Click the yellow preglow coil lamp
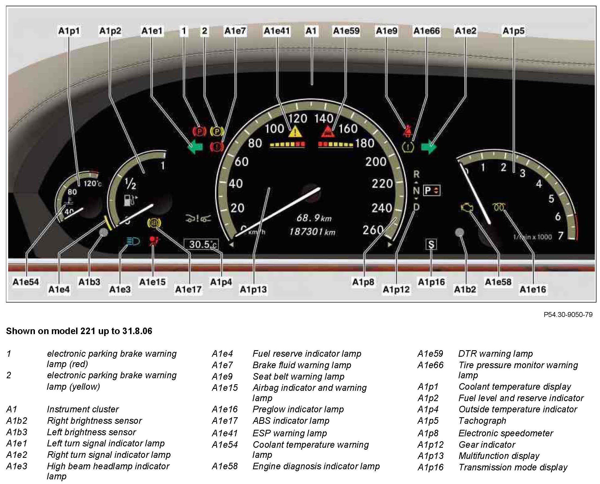600x484 pixels. click(500, 207)
